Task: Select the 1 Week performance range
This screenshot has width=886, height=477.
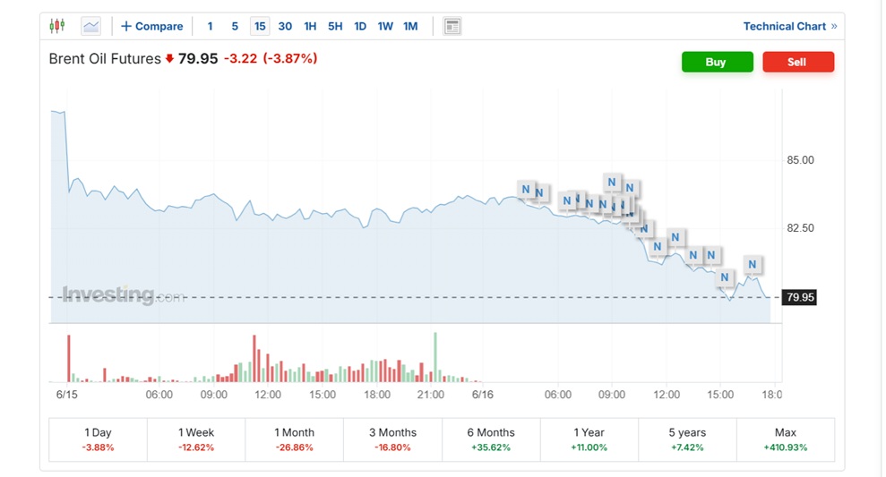Action: 196,439
